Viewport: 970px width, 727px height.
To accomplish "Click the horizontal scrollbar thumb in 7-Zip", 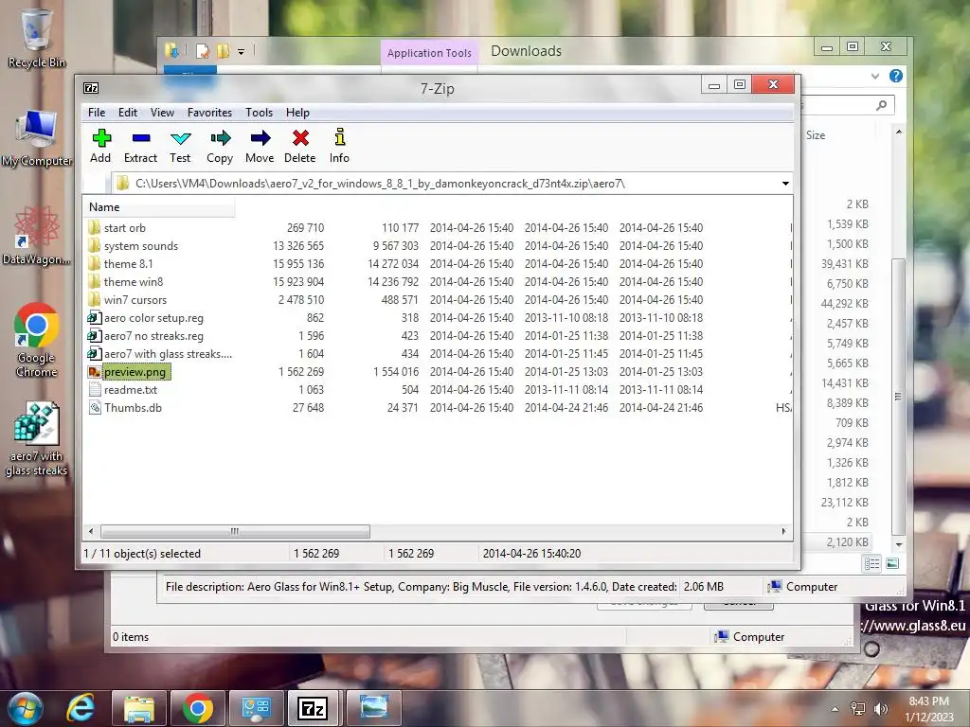I will [235, 531].
